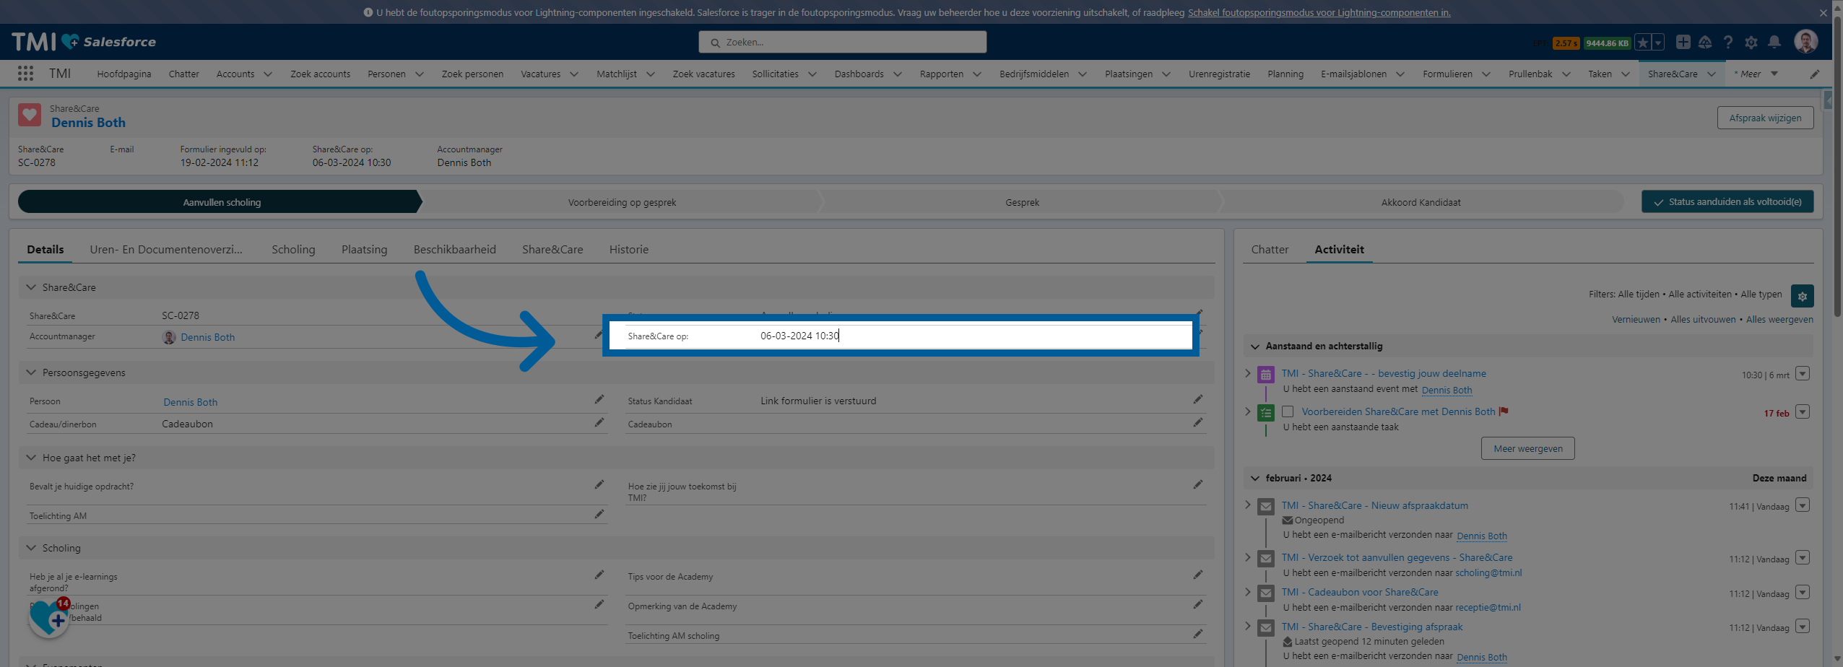Edit the Toelichting AM pencil icon

pos(599,515)
